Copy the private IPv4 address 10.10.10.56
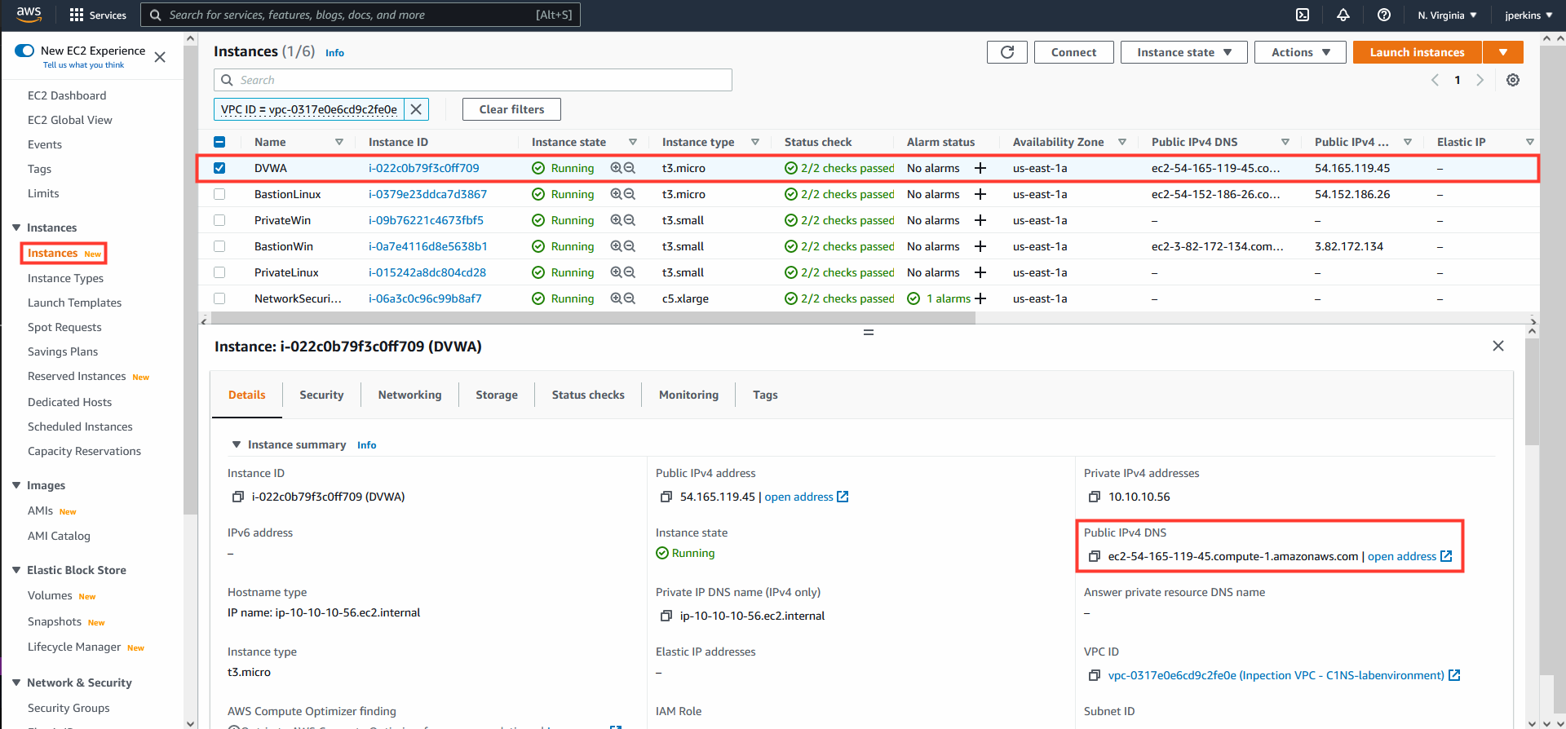 pyautogui.click(x=1095, y=497)
